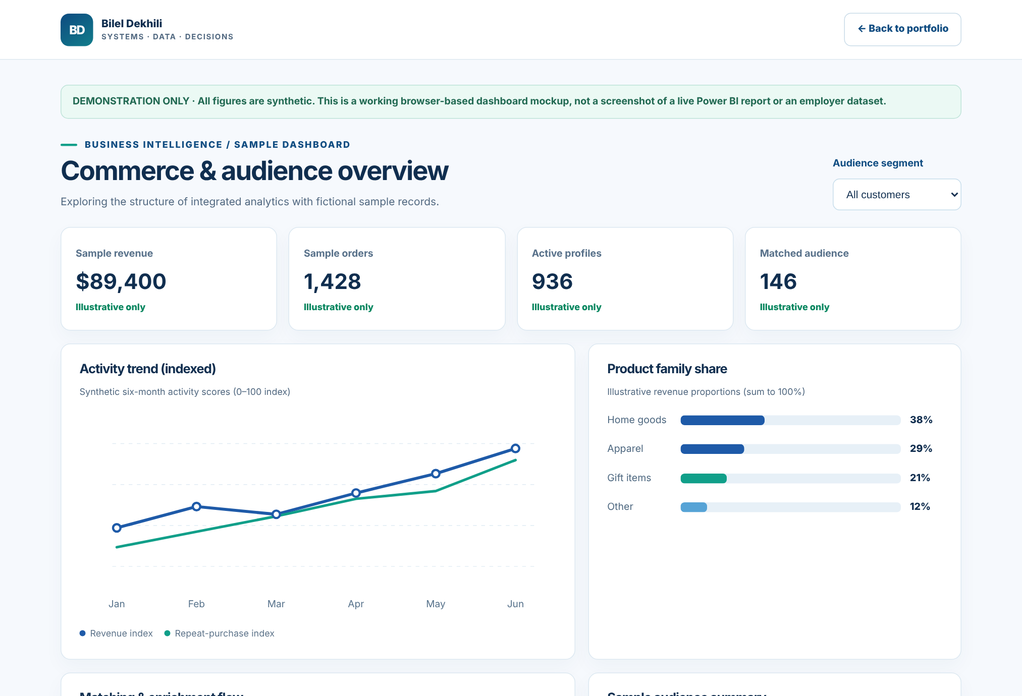This screenshot has width=1022, height=696.
Task: Click the Mar revenue index data point
Action: point(276,514)
